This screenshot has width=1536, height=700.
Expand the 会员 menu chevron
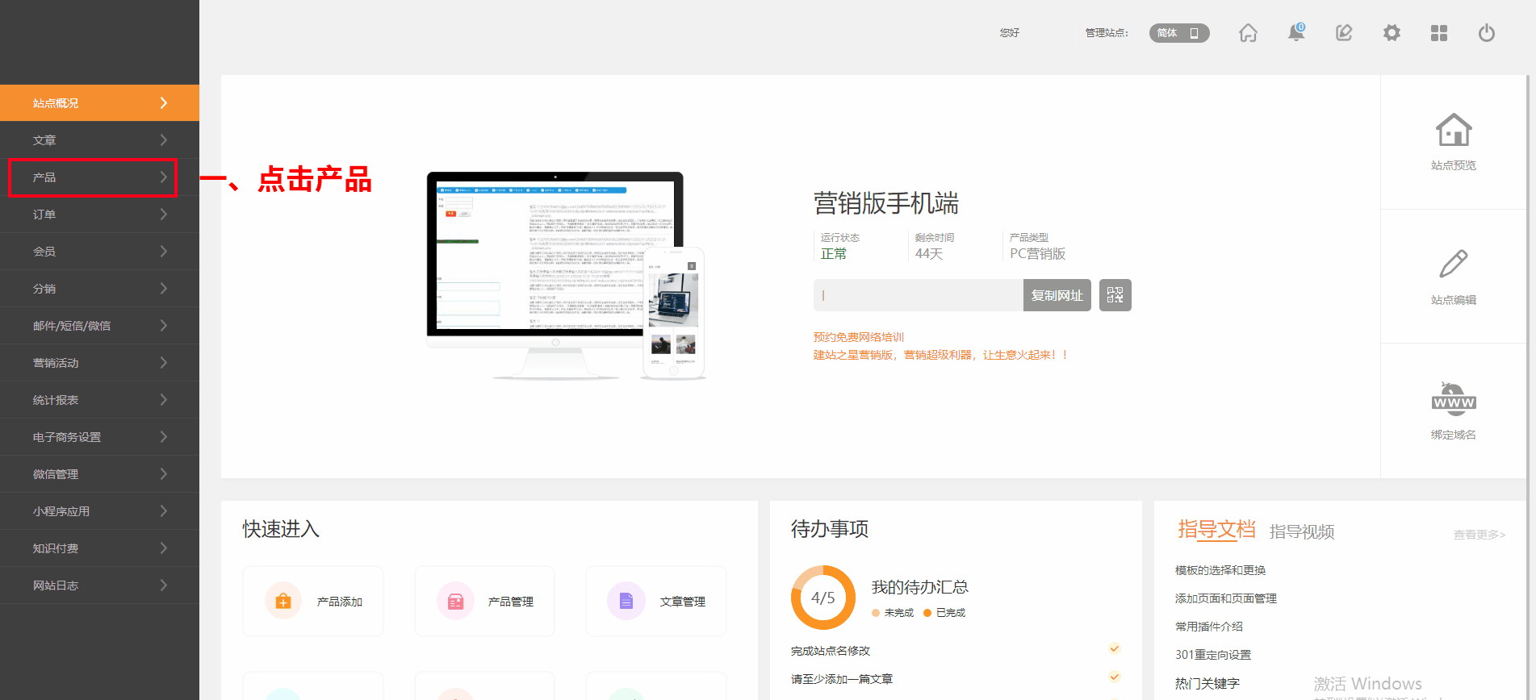click(x=164, y=251)
